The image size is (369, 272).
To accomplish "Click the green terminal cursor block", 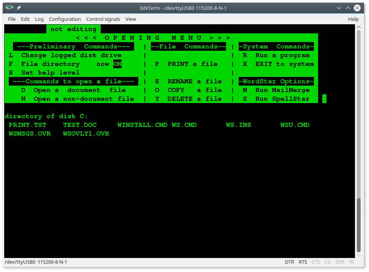I will 324,99.
